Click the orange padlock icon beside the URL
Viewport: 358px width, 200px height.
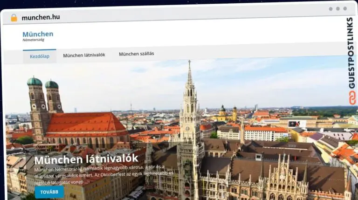(x=14, y=18)
